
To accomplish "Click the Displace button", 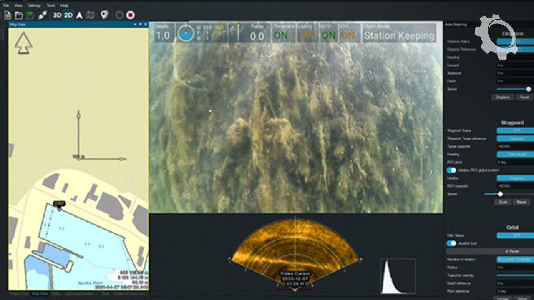I will (502, 97).
